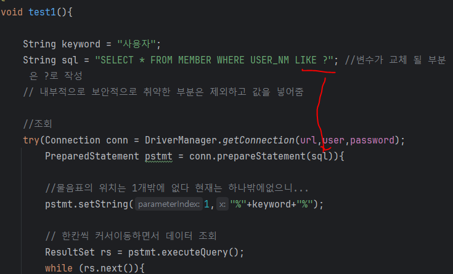Click the parameterIndex inlay hint

169,204
